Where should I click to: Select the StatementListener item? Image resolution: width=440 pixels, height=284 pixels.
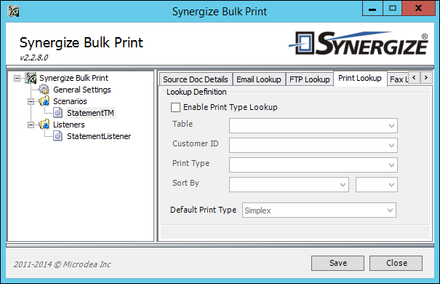click(99, 136)
